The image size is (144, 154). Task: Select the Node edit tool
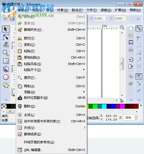[x=6, y=37]
